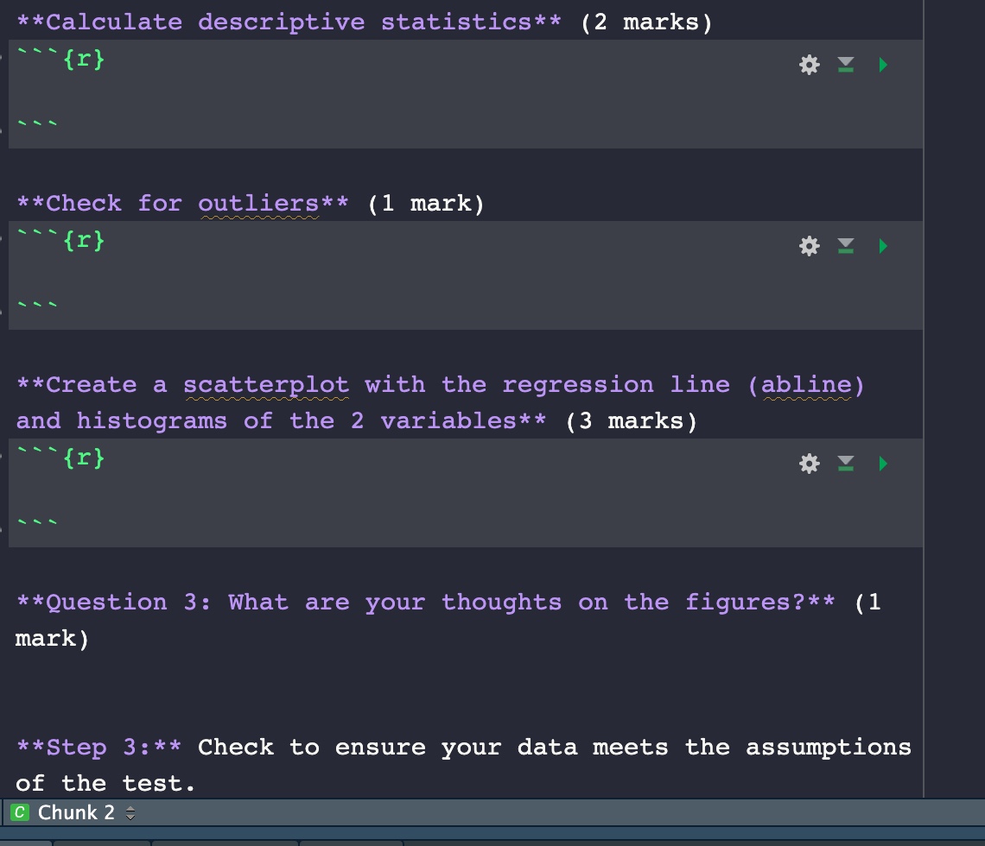The image size is (985, 846).
Task: Run the descriptive statistics code chunk
Action: pyautogui.click(x=882, y=64)
